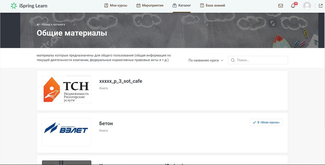
Task: Open the user profile avatar
Action: click(x=307, y=6)
